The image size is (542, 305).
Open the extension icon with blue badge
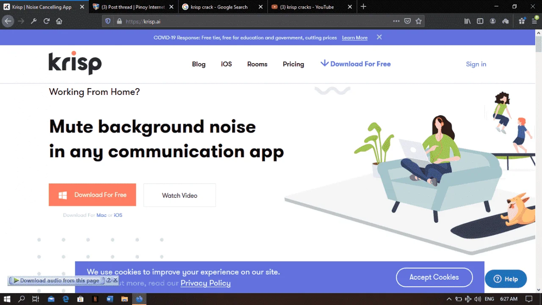(522, 21)
